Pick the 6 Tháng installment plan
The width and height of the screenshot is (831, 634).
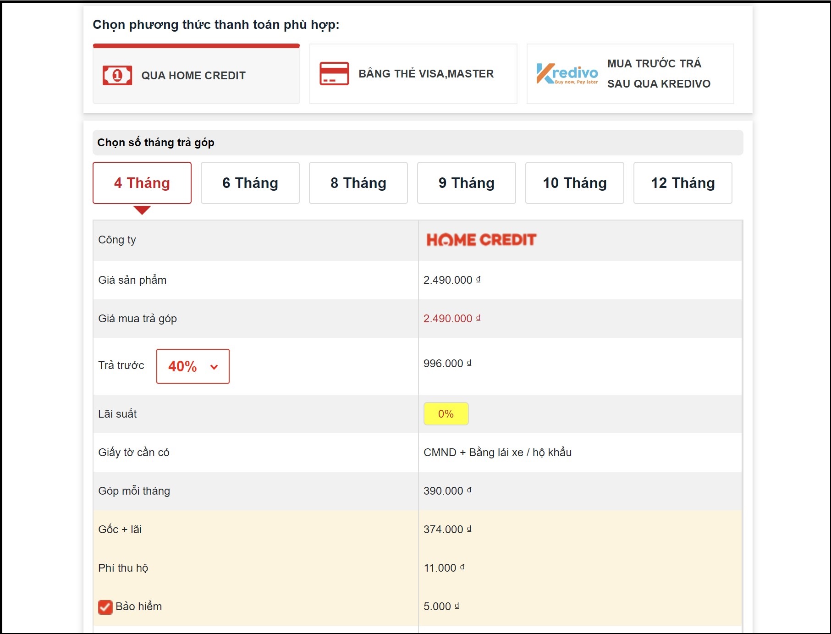[250, 183]
